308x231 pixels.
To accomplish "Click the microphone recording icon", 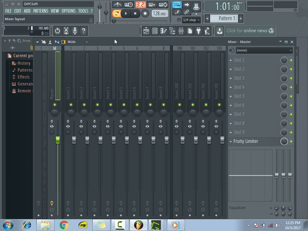I will click(x=75, y=31).
